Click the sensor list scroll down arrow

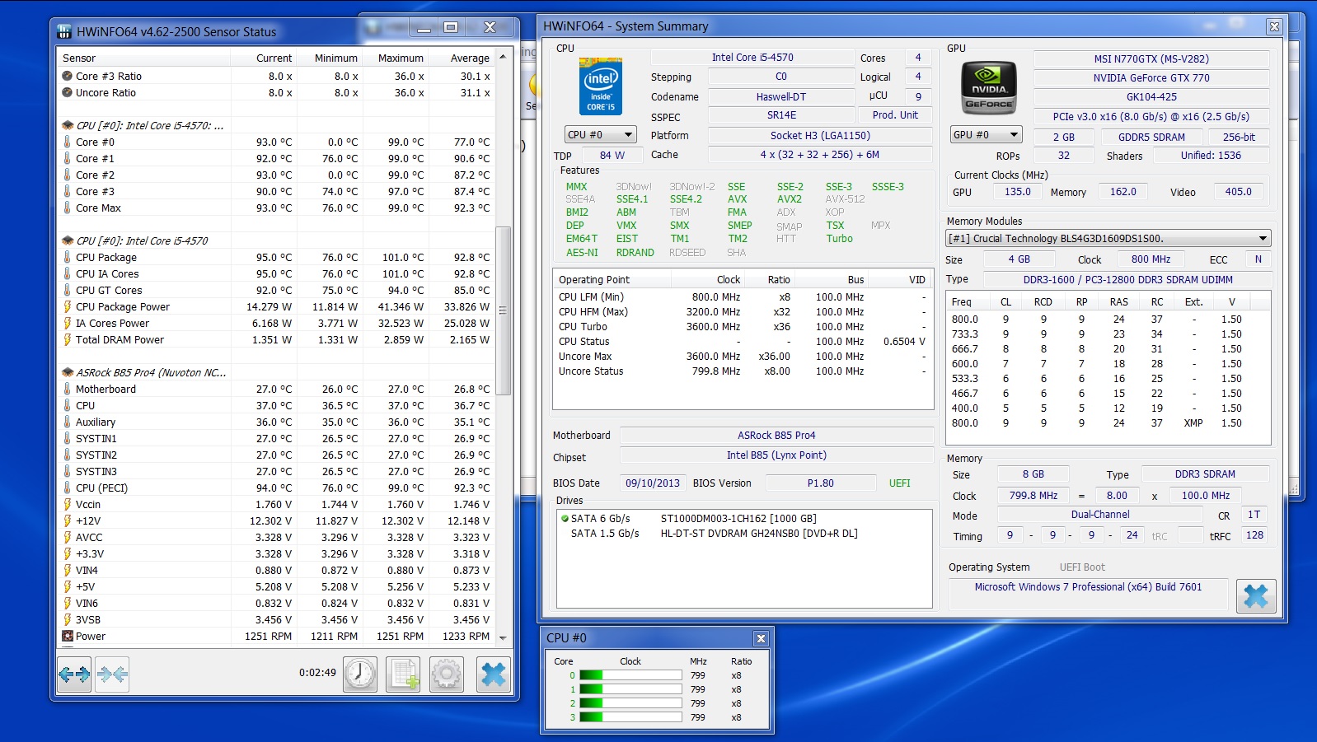pos(503,638)
